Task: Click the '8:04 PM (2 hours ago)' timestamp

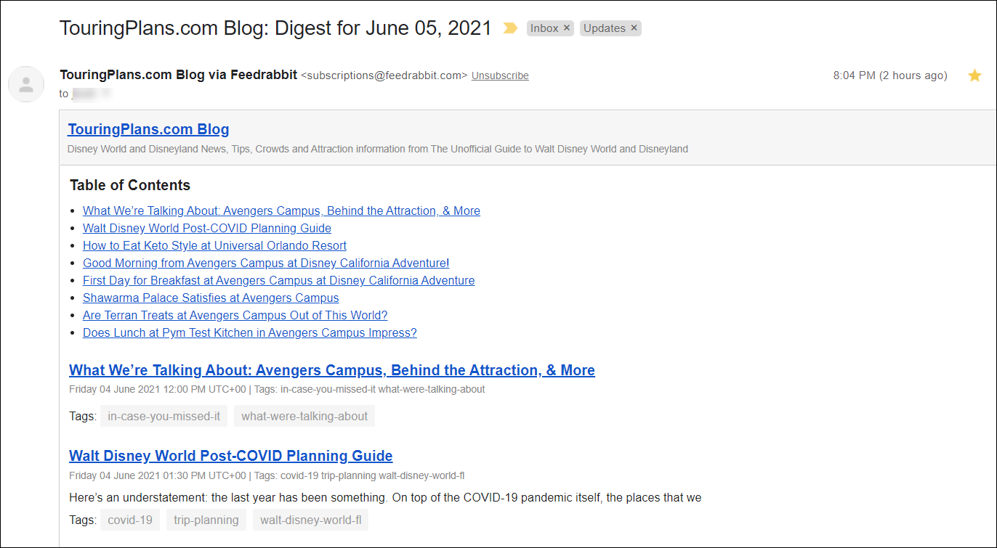Action: [x=890, y=75]
